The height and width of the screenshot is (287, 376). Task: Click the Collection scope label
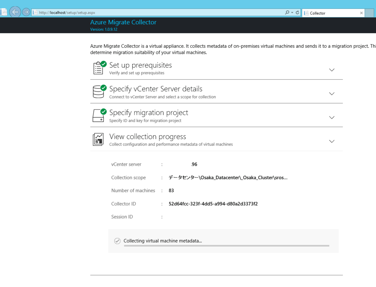[x=129, y=177]
